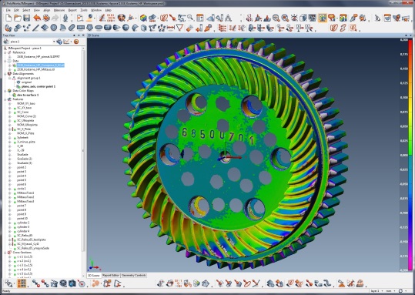
Task: Collapse the Reference tree node
Action: pyautogui.click(x=5, y=52)
